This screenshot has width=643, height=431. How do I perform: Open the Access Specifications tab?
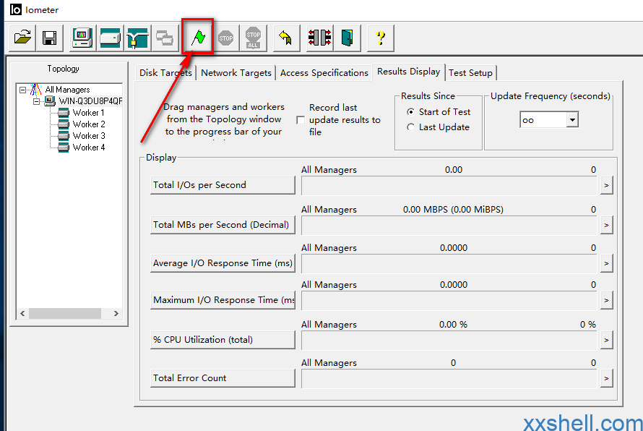(324, 73)
